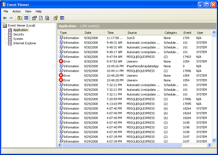Open the Properties toolbar icon

point(34,18)
